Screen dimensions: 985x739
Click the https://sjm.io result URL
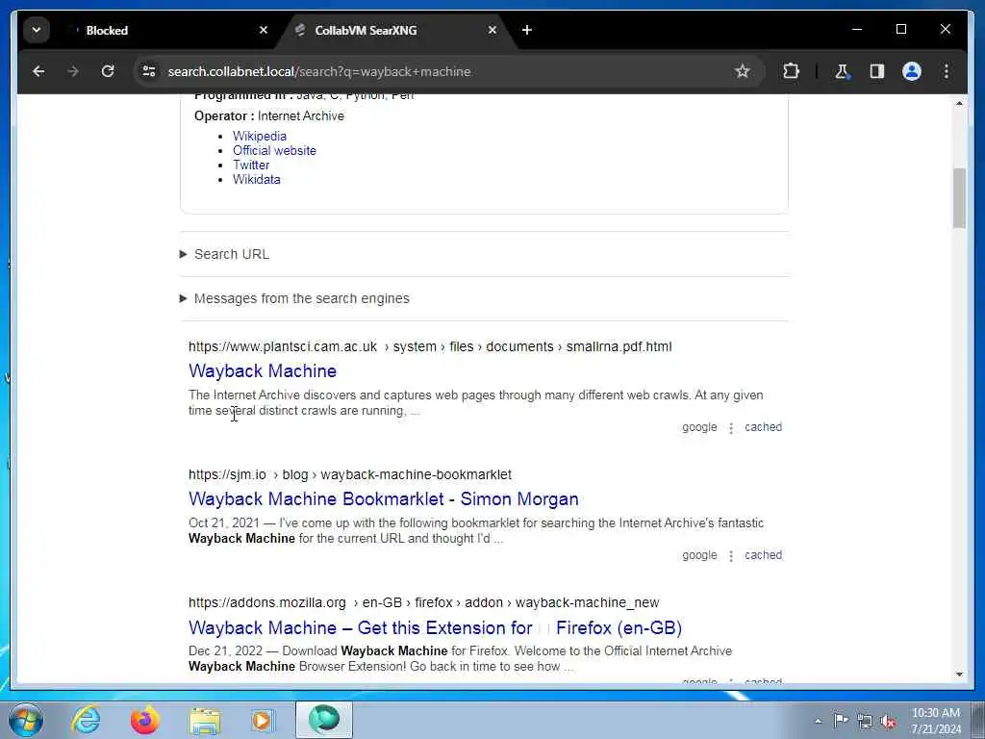(350, 475)
